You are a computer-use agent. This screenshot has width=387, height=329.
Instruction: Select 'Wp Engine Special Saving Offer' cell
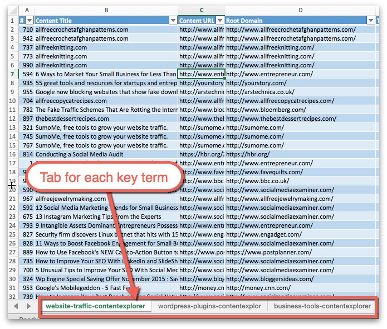coord(106,279)
